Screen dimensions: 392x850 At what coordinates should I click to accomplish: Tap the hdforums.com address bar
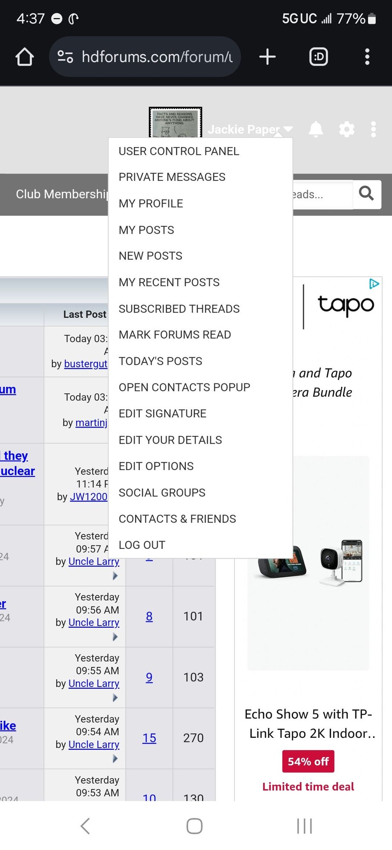(157, 57)
